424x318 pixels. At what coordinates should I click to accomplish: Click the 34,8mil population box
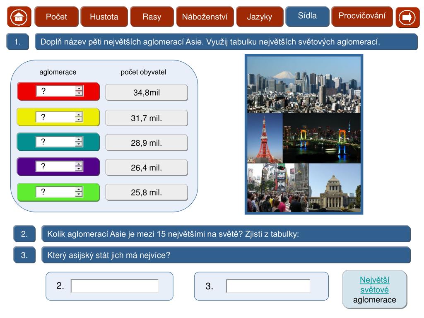pos(147,92)
